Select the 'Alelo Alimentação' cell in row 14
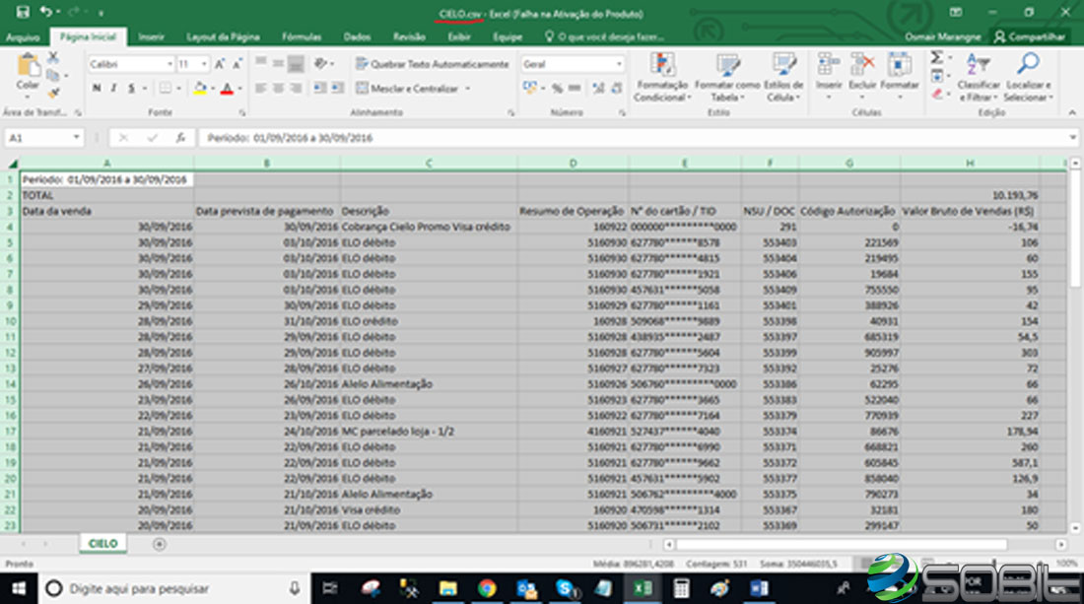 (x=429, y=384)
